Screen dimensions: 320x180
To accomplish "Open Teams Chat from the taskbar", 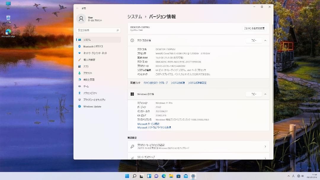I will coord(156,176).
